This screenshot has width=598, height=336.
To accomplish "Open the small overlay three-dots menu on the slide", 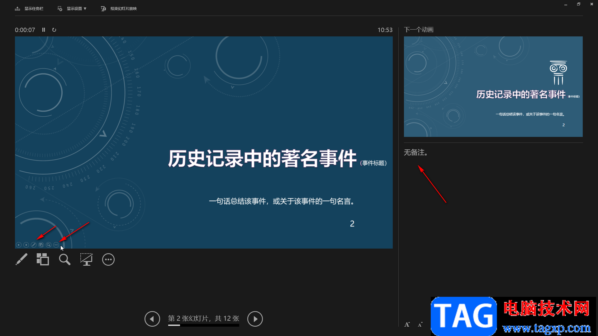I will tap(56, 245).
